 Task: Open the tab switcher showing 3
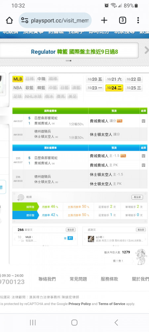pyautogui.click(x=123, y=20)
